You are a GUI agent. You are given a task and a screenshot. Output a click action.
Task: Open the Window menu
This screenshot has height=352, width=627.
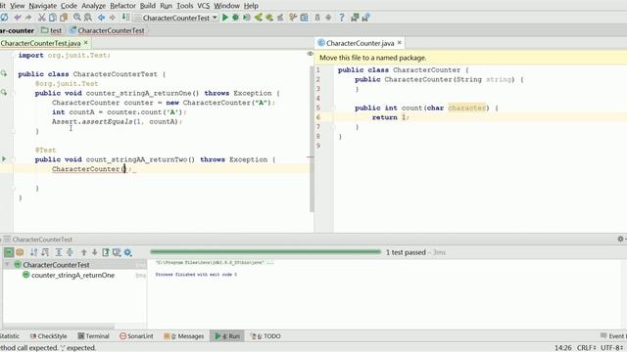tap(226, 6)
